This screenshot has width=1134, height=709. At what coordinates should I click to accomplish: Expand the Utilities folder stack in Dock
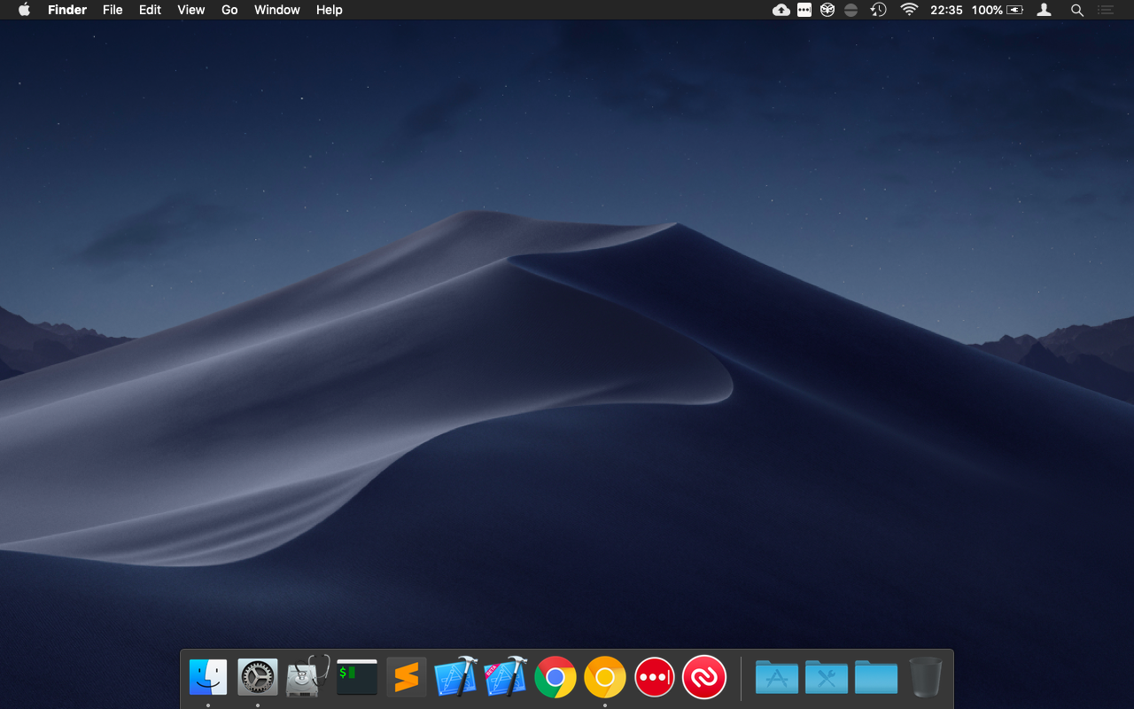[827, 678]
